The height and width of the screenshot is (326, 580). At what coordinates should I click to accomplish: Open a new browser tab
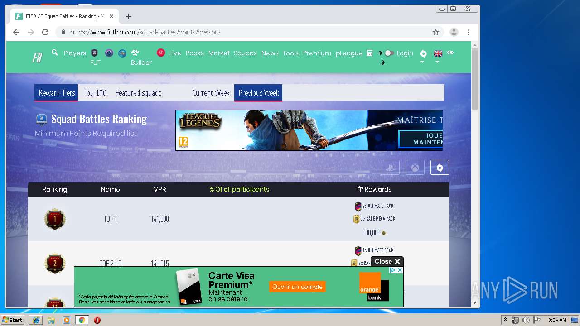tap(129, 16)
